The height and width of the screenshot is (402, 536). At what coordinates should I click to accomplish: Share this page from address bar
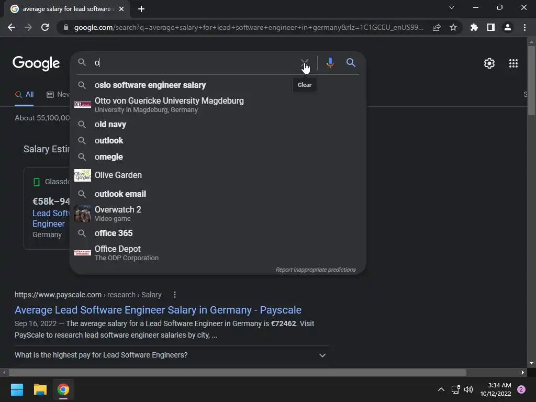tap(437, 27)
